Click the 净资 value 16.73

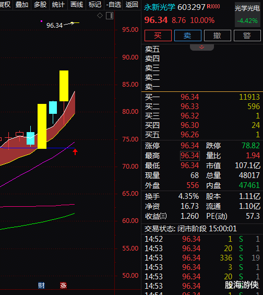point(189,206)
